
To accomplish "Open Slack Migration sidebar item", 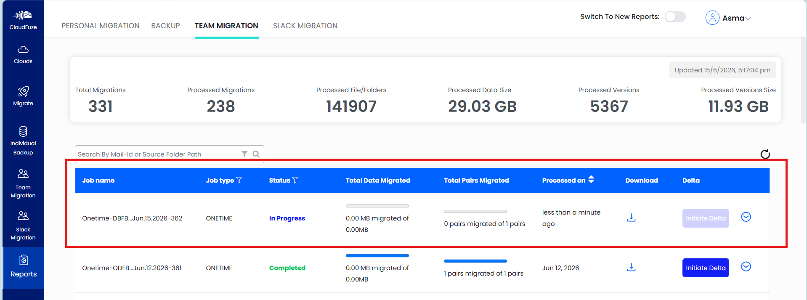I will tap(23, 226).
